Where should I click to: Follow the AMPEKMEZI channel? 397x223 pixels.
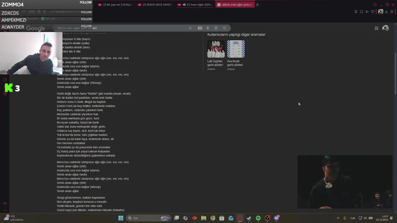coord(86,19)
